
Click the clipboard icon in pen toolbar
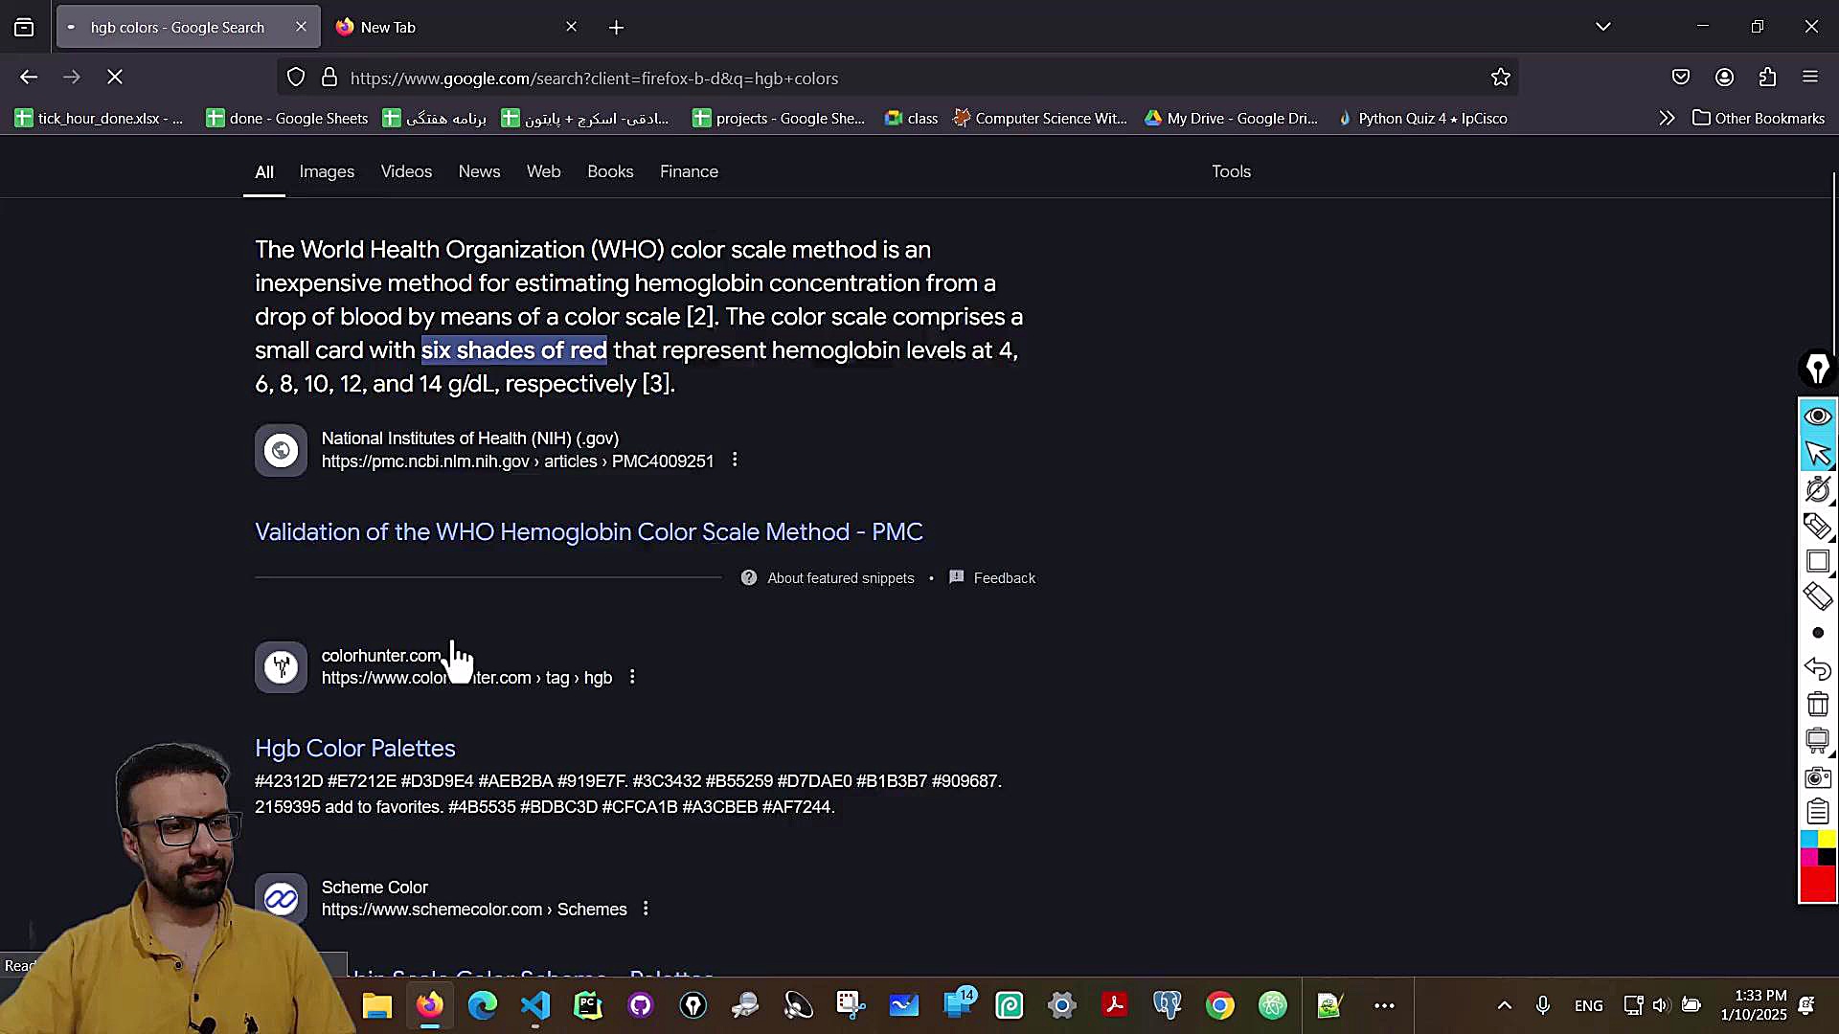[1818, 812]
